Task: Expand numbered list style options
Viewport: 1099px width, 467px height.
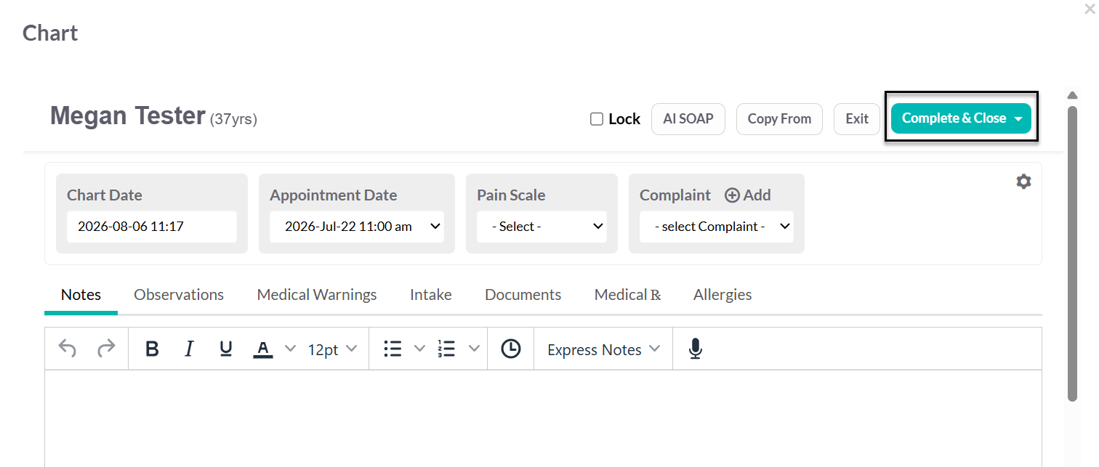Action: pyautogui.click(x=474, y=349)
